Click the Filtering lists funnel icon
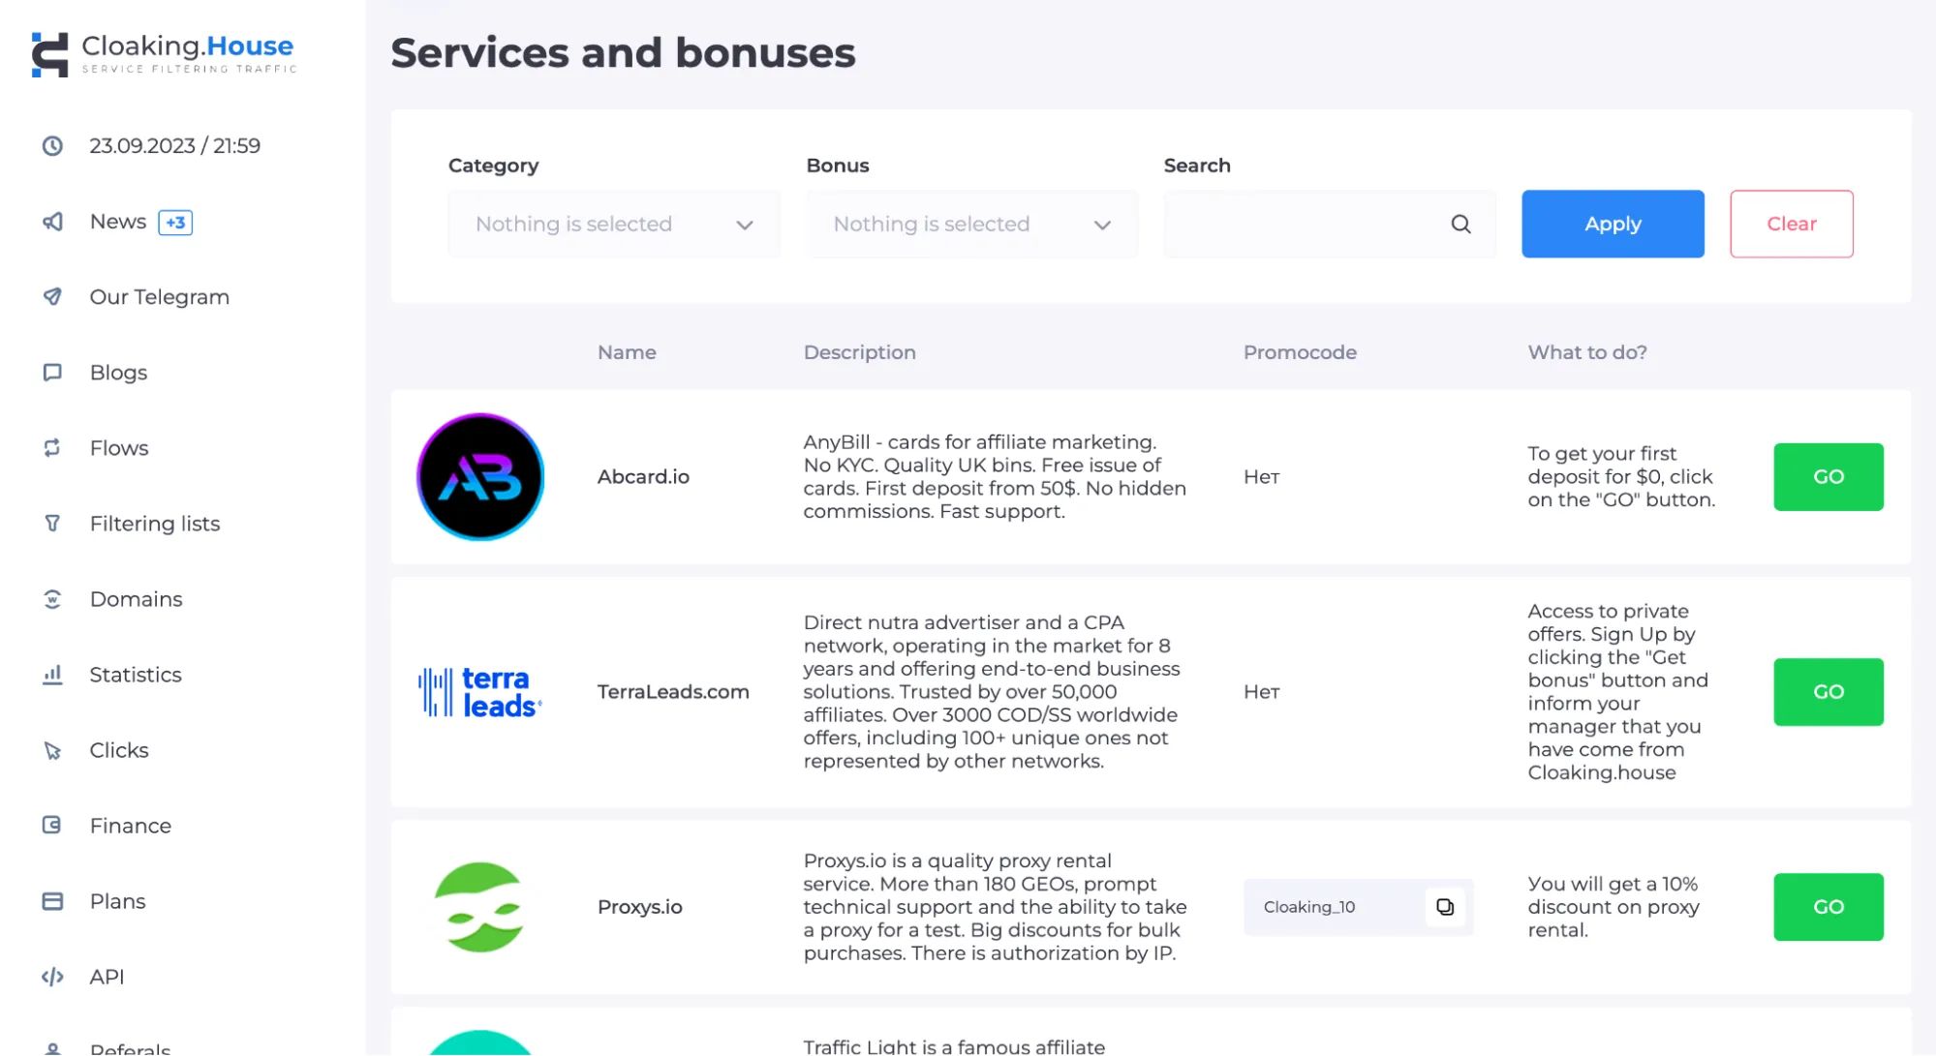Screen dimensions: 1936x1056 coord(52,524)
